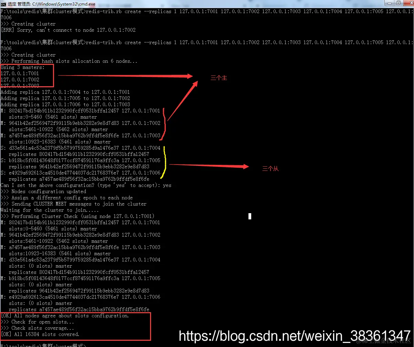This screenshot has width=414, height=347.
Task: Click the 'M: d33e561a...' line for 7004
Action: click(x=81, y=260)
